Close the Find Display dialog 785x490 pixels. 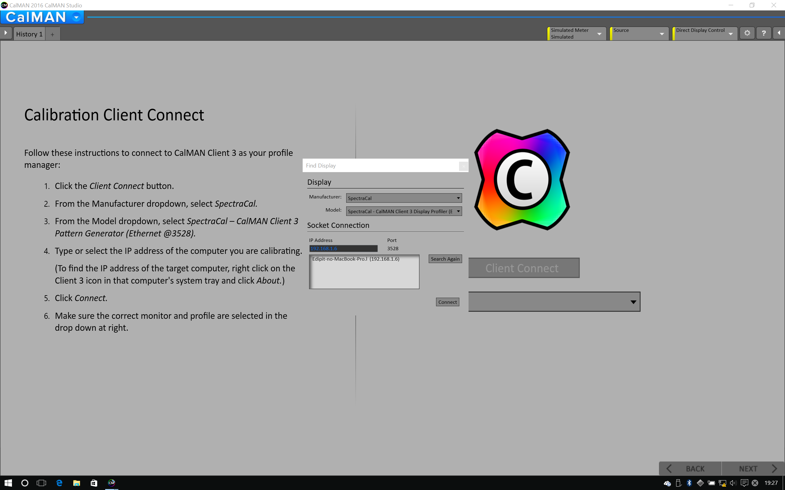463,166
